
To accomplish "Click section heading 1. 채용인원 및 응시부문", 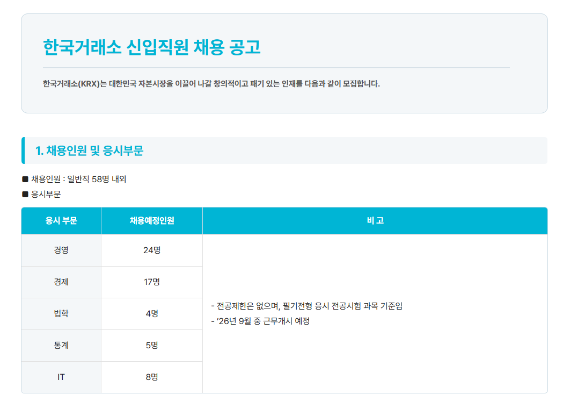I will [x=89, y=150].
